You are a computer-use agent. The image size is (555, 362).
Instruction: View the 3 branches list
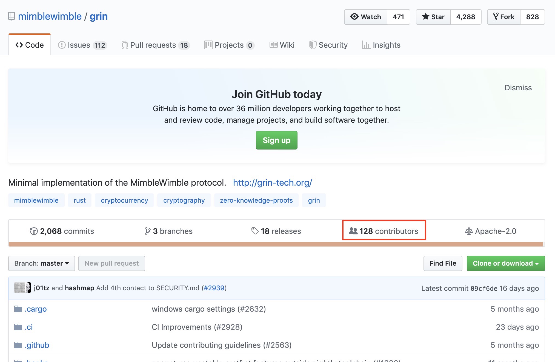pos(169,231)
